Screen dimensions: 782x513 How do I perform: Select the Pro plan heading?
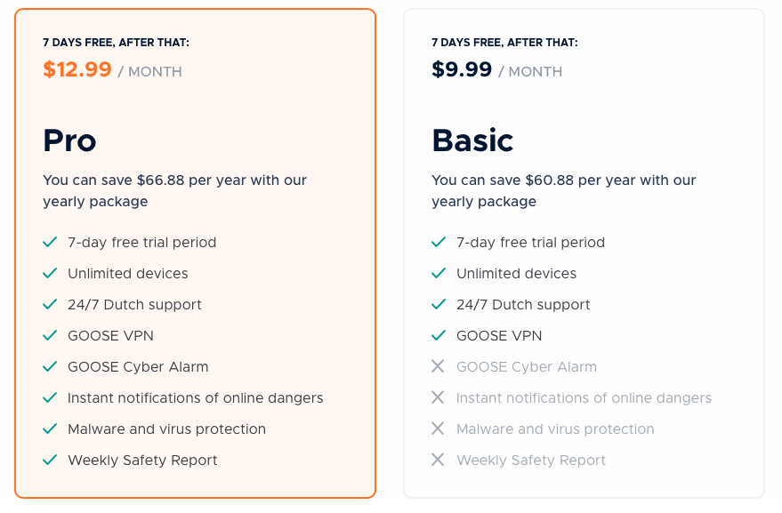tap(69, 140)
